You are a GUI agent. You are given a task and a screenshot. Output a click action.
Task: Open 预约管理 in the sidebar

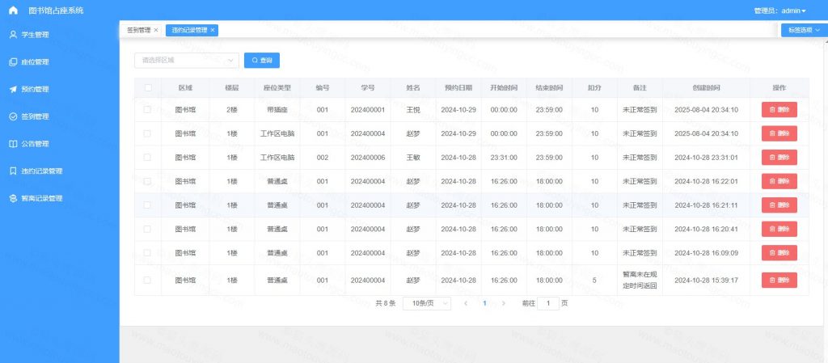60,89
